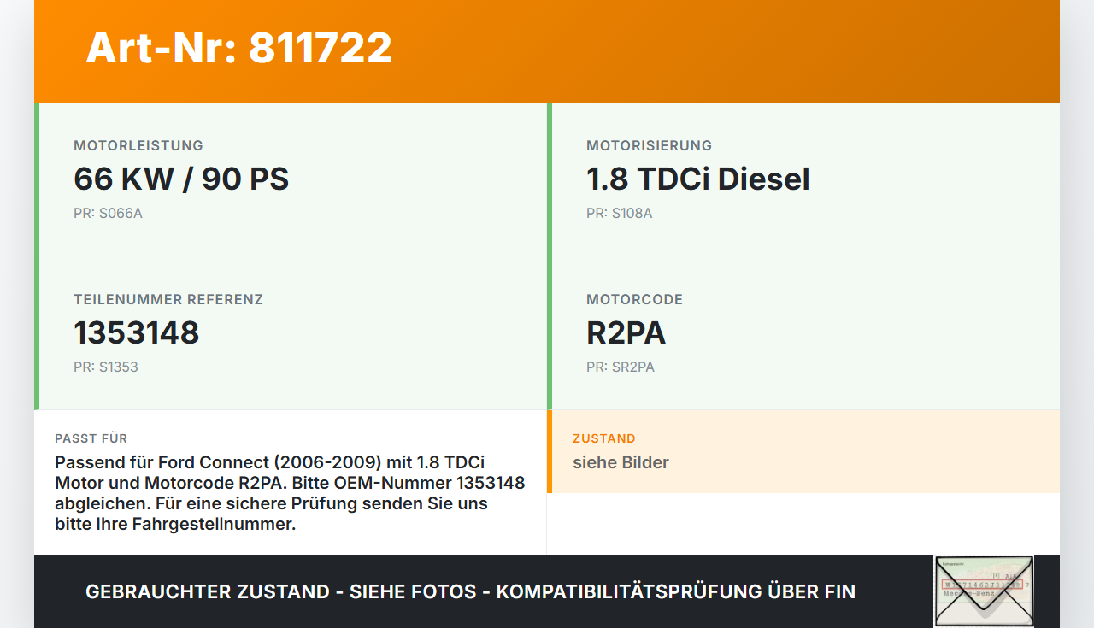This screenshot has width=1094, height=629.
Task: Click the TEILENUMMER REFERENZ label
Action: (168, 300)
